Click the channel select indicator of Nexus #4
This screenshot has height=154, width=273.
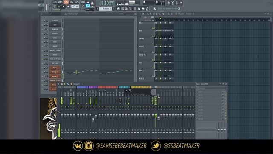[63, 76]
